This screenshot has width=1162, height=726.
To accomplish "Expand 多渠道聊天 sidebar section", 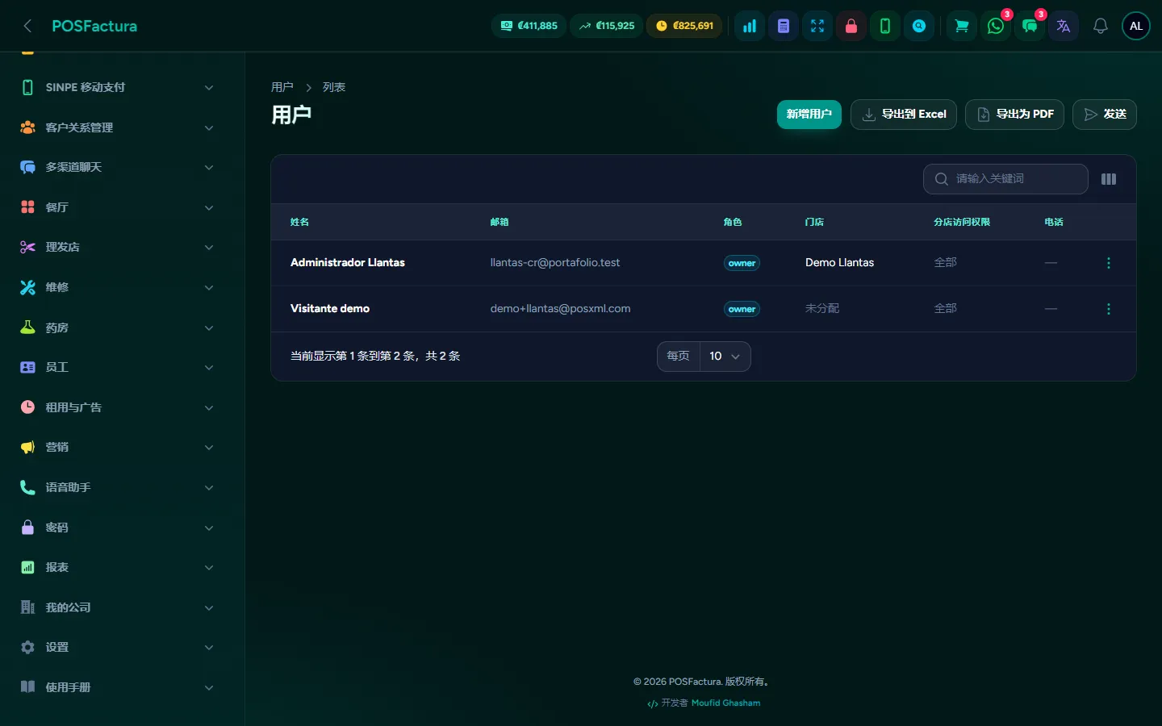I will [x=117, y=167].
